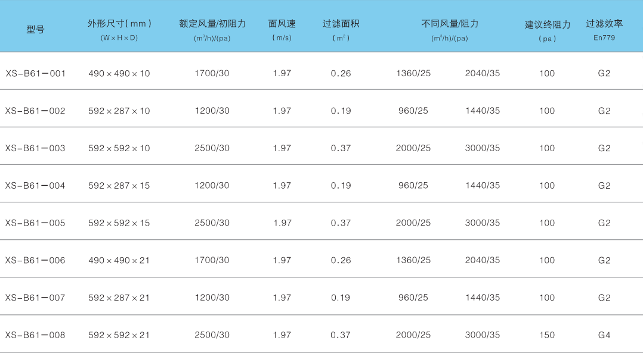Click the 过滤面积 column header
The image size is (643, 353).
341,24
